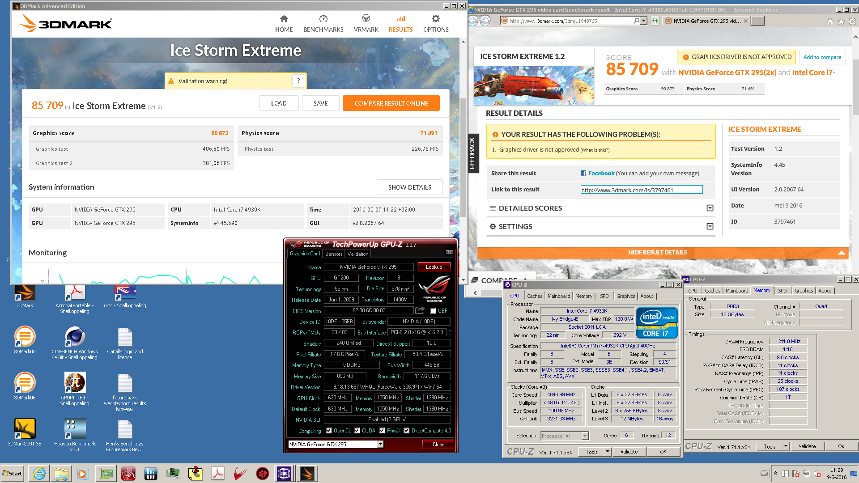Image resolution: width=859 pixels, height=483 pixels.
Task: Click the vertical FEEDBACK tab on the page
Action: coord(472,153)
